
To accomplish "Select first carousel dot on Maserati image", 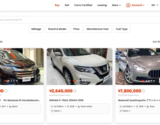I will (143, 81).
